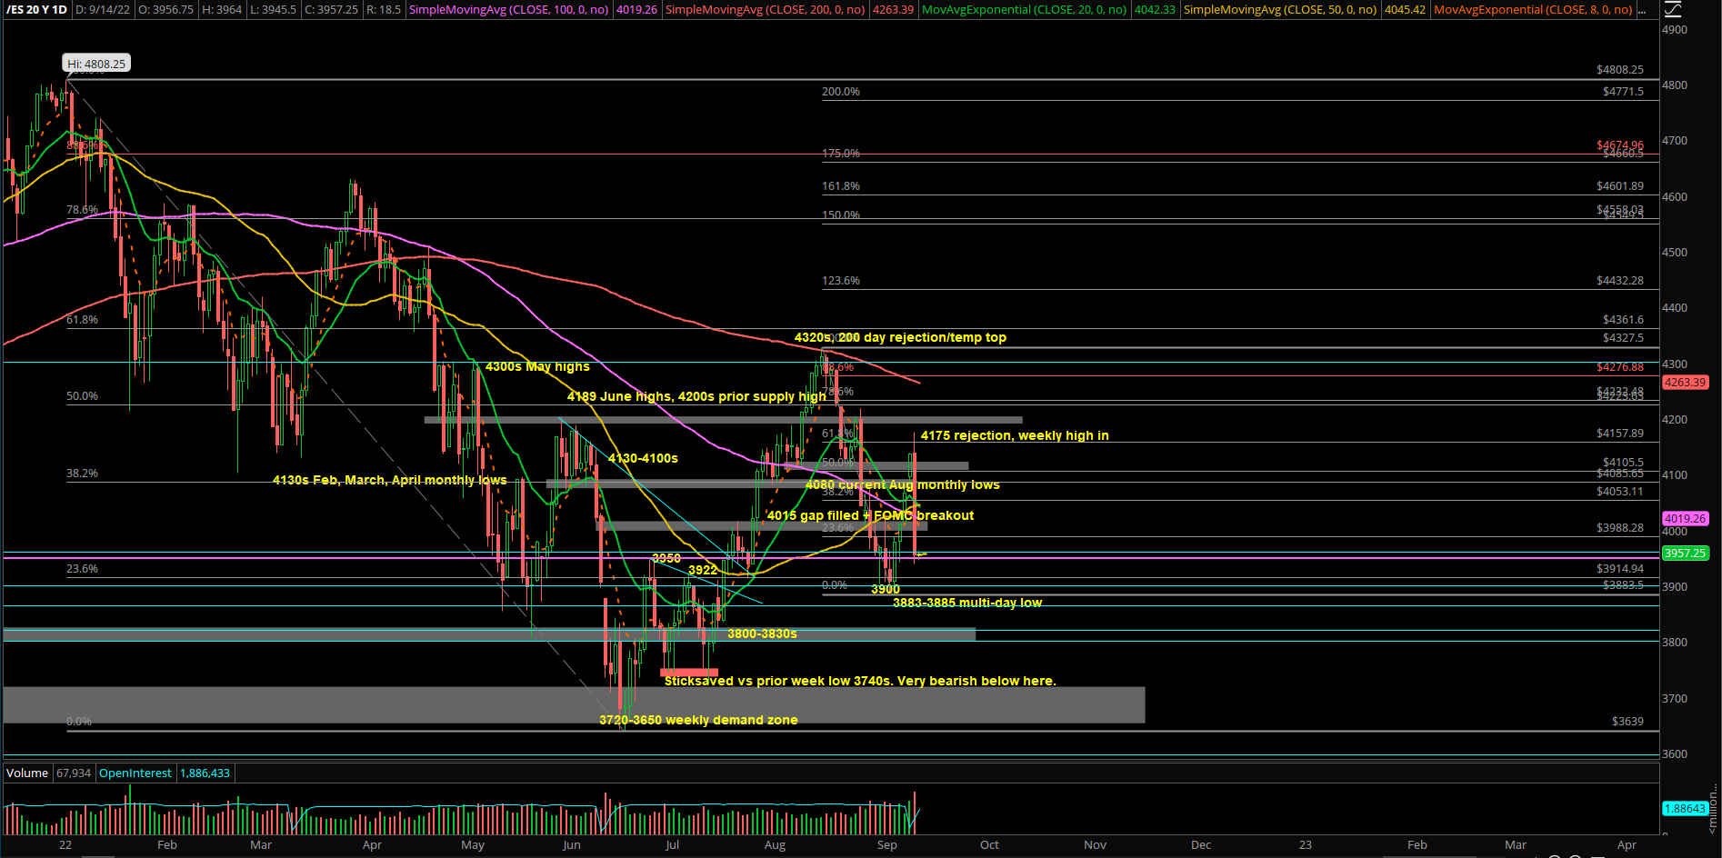Click the 4042.33 EMA 20 value in header
The width and height of the screenshot is (1722, 858).
(x=1155, y=10)
